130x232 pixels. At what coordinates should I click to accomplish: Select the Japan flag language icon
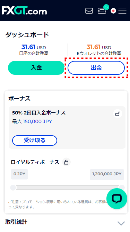click(113, 11)
